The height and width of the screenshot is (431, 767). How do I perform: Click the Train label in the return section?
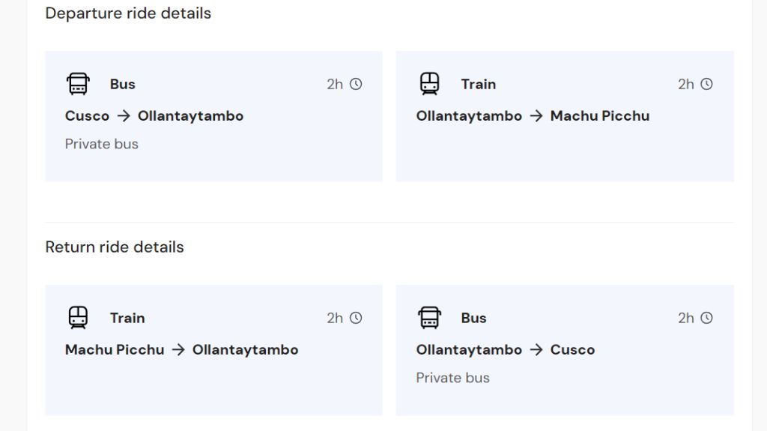[x=127, y=318]
